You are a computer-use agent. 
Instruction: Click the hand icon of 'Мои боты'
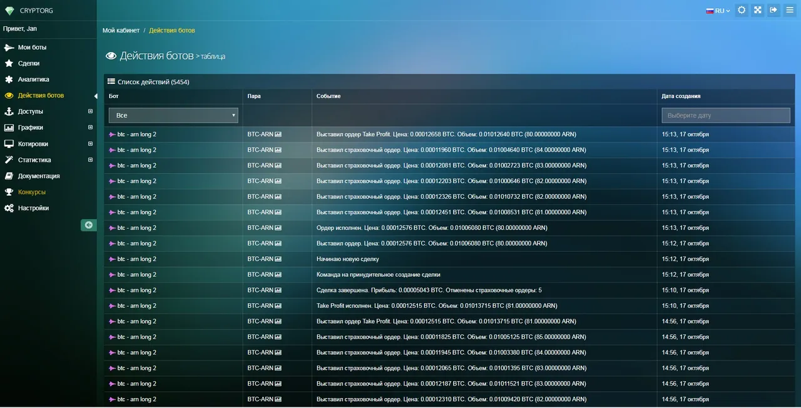[x=9, y=47]
